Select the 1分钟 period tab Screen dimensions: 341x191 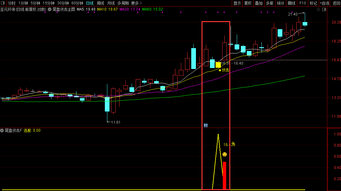pos(23,3)
